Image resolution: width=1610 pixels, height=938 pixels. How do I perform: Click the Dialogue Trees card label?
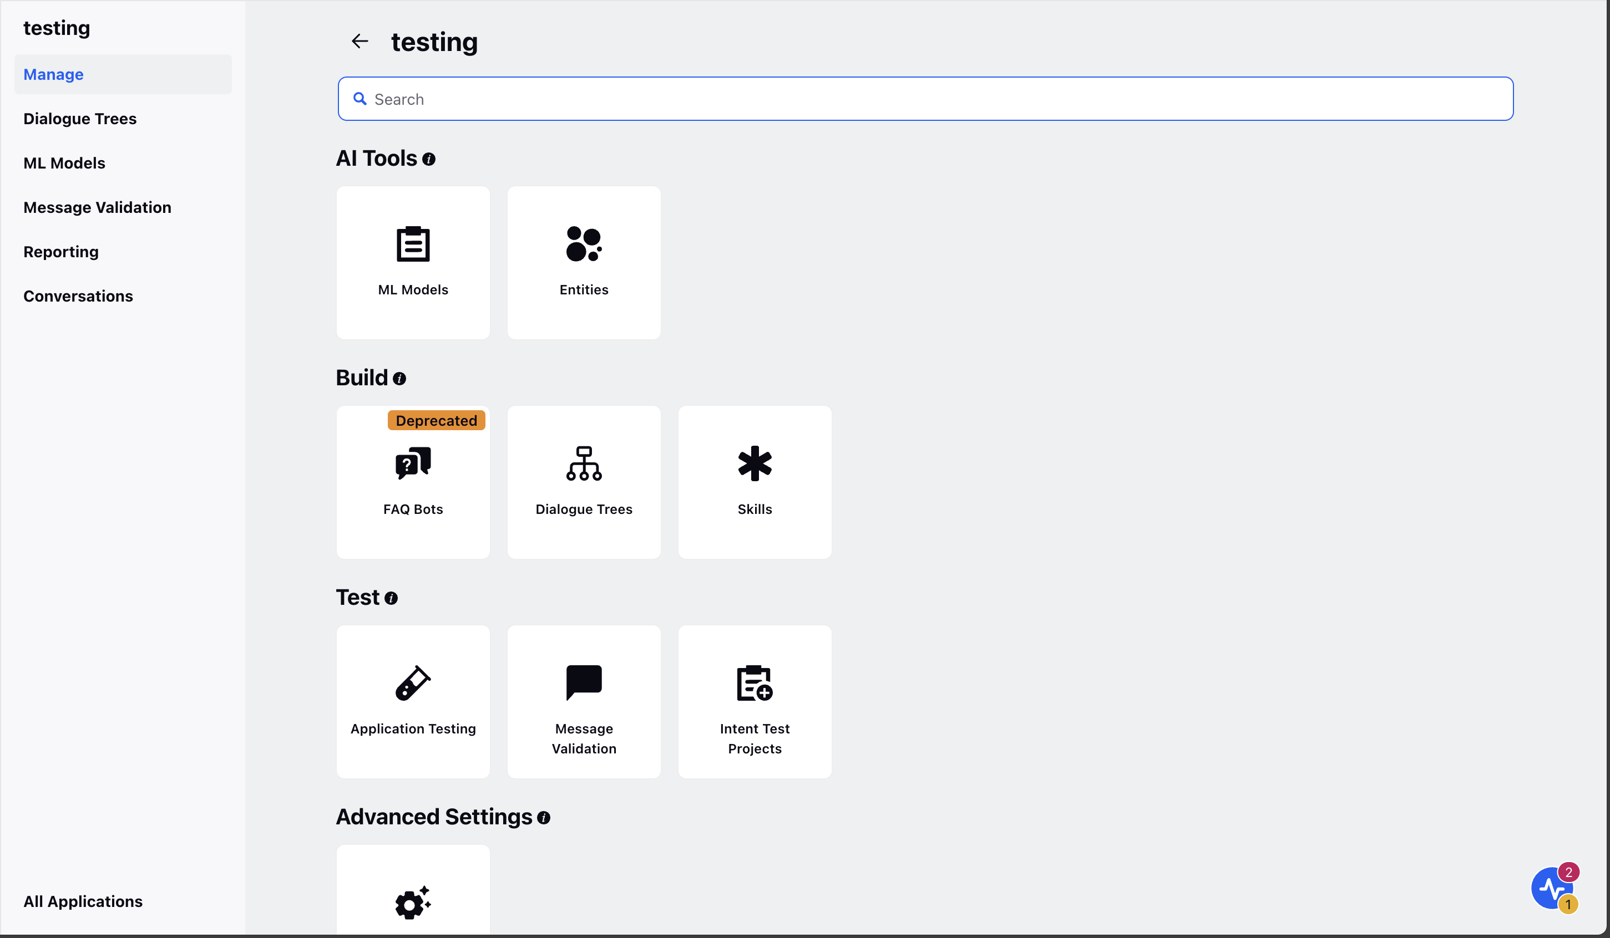pos(584,509)
